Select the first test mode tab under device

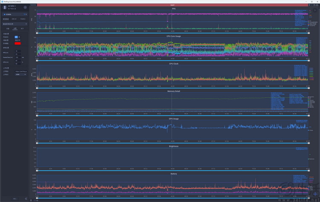tap(5, 19)
